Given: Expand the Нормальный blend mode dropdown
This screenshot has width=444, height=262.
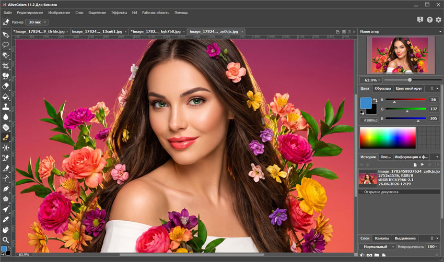Looking at the screenshot, I should click(377, 247).
